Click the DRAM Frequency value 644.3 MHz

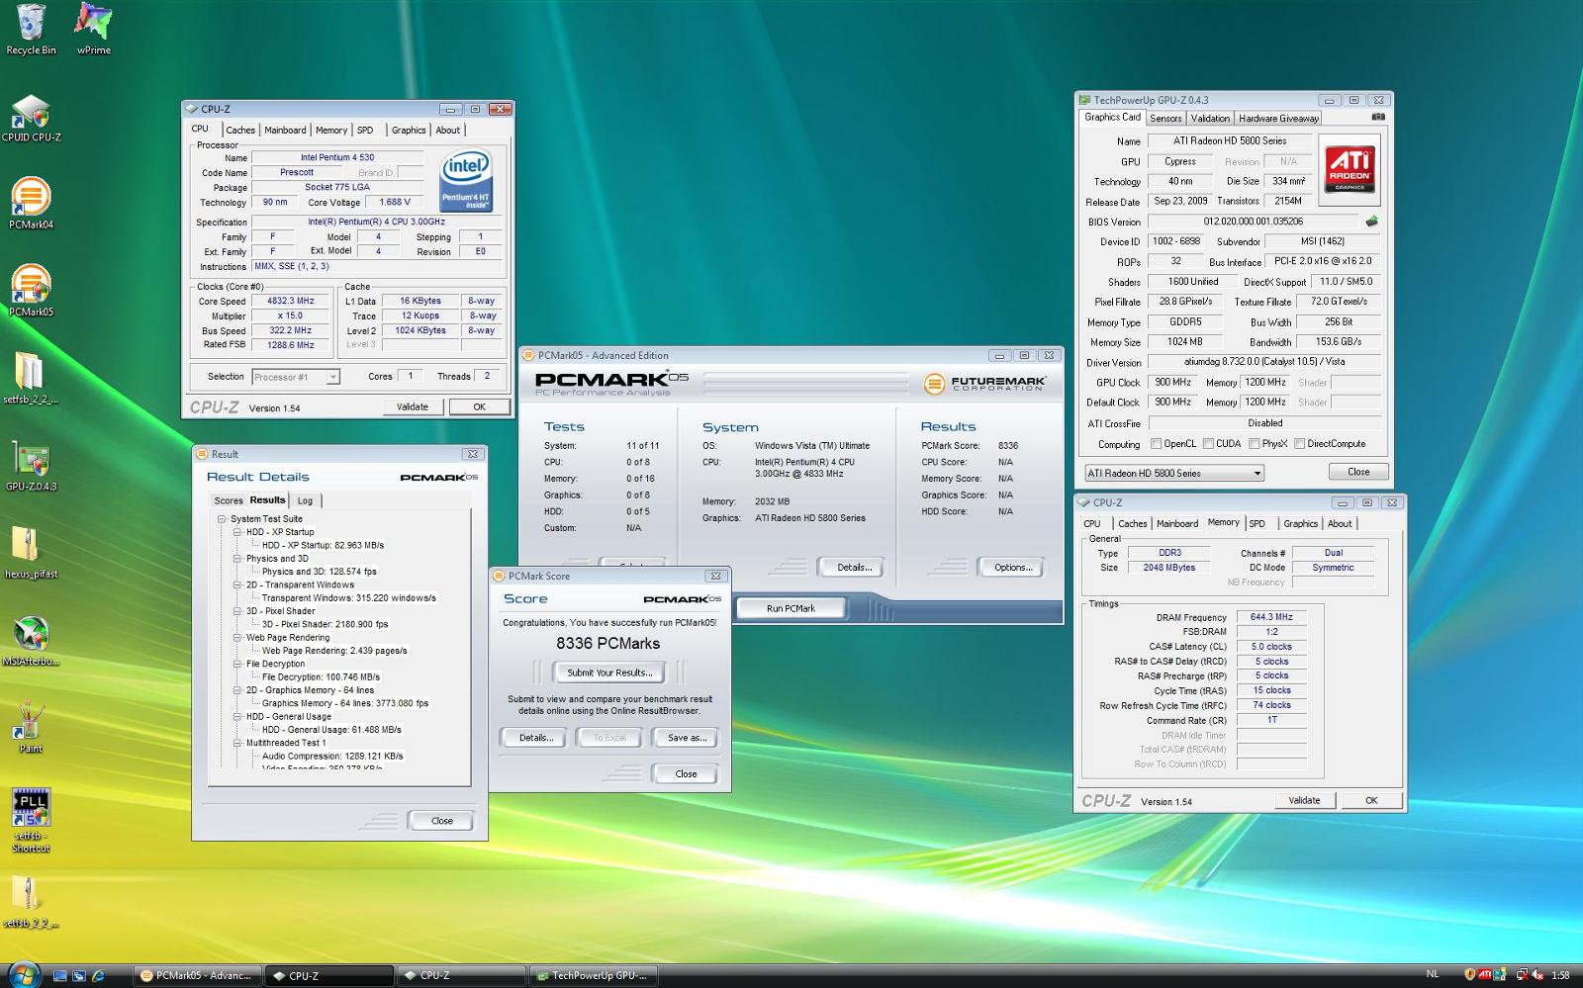[1271, 617]
